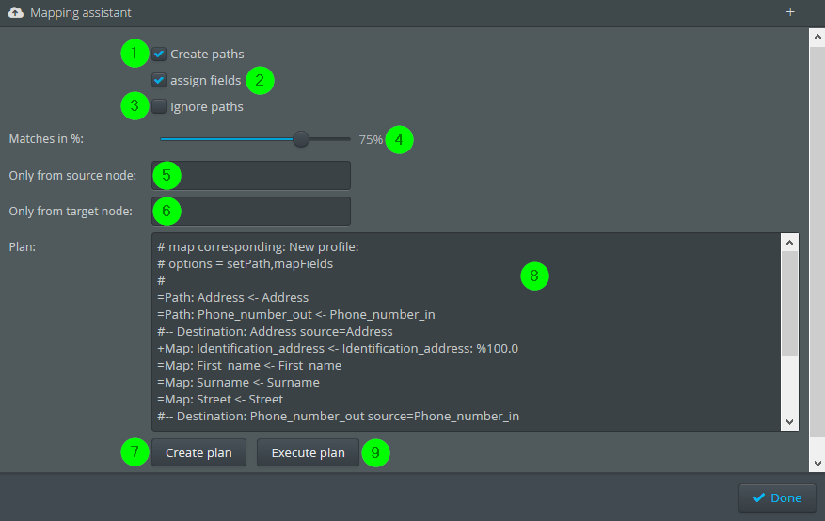Click the Done button
Screen dimensions: 825x521
tap(777, 497)
